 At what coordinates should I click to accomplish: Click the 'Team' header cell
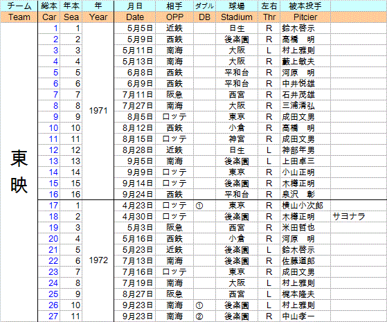[x=19, y=17]
